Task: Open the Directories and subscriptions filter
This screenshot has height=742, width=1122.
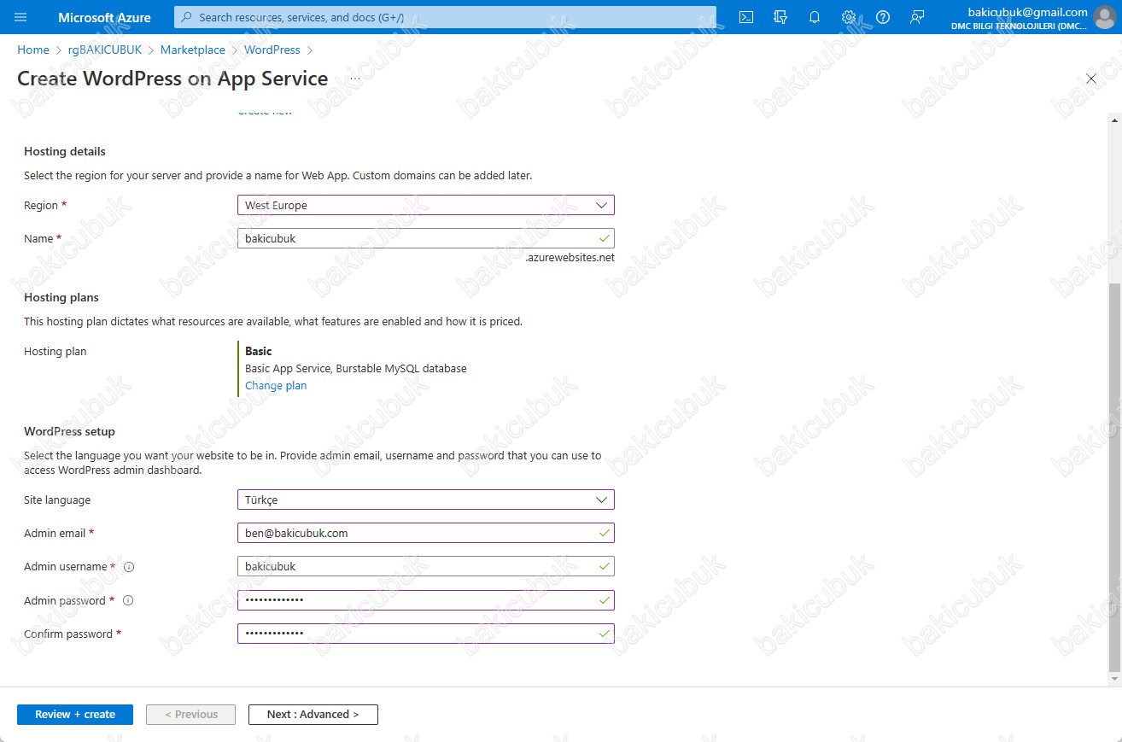Action: (780, 17)
